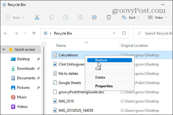The image size is (173, 115).
Task: Expand path chevron before Recycle Bin
Action: pyautogui.click(x=50, y=33)
